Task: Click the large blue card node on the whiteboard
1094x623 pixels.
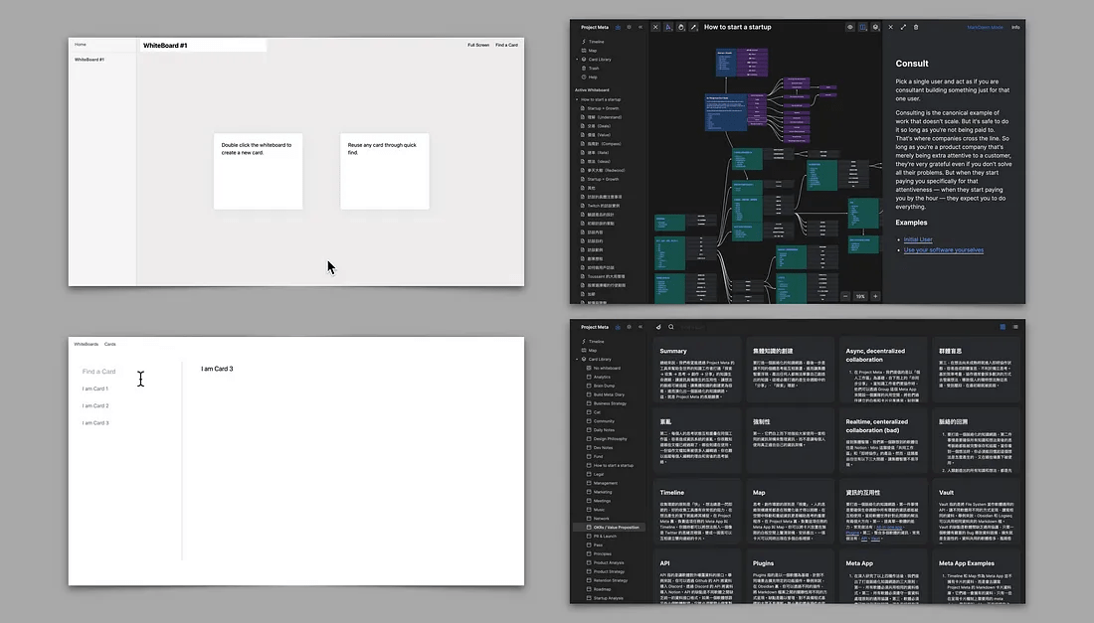Action: 726,112
